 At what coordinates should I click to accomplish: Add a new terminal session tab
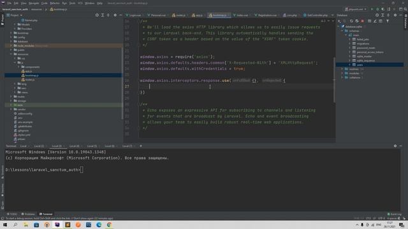pos(141,146)
